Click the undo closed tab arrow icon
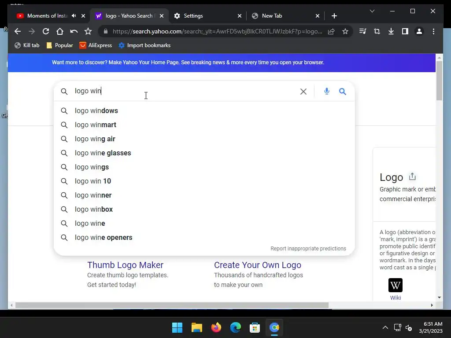This screenshot has width=451, height=338. coord(74,31)
